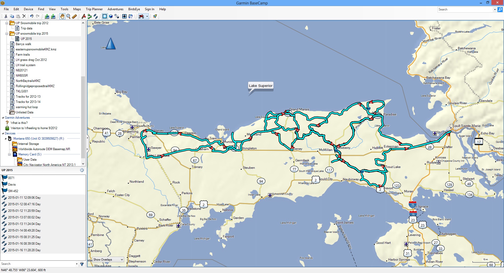The image size is (504, 273).
Task: Click the top Search input field
Action: coord(465,9)
